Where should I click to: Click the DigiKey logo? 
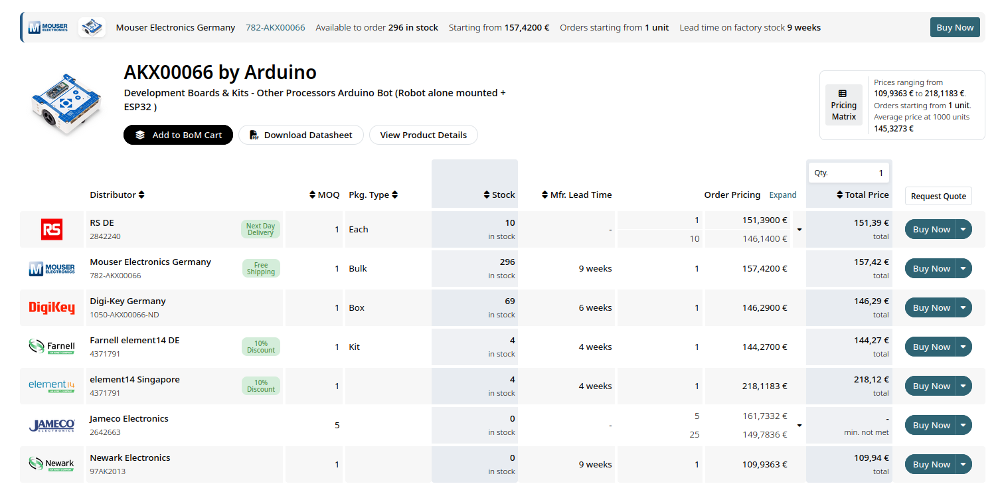52,308
